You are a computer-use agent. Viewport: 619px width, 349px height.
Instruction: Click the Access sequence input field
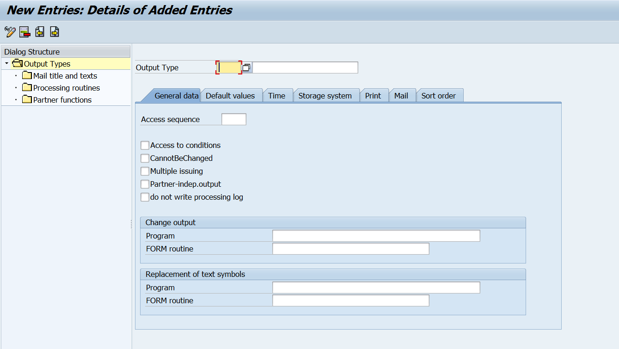pos(234,119)
